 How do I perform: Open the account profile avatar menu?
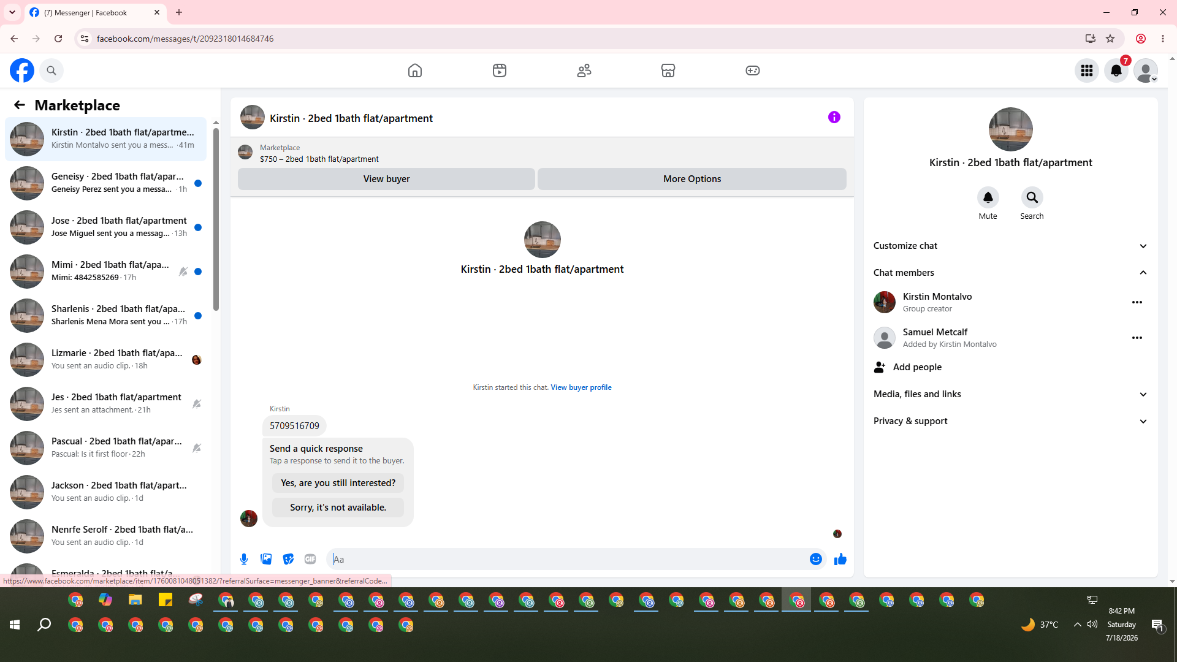1146,70
